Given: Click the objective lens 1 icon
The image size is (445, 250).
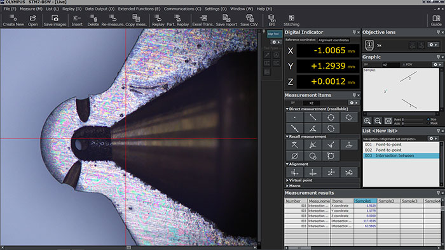Looking at the screenshot, I should point(369,45).
